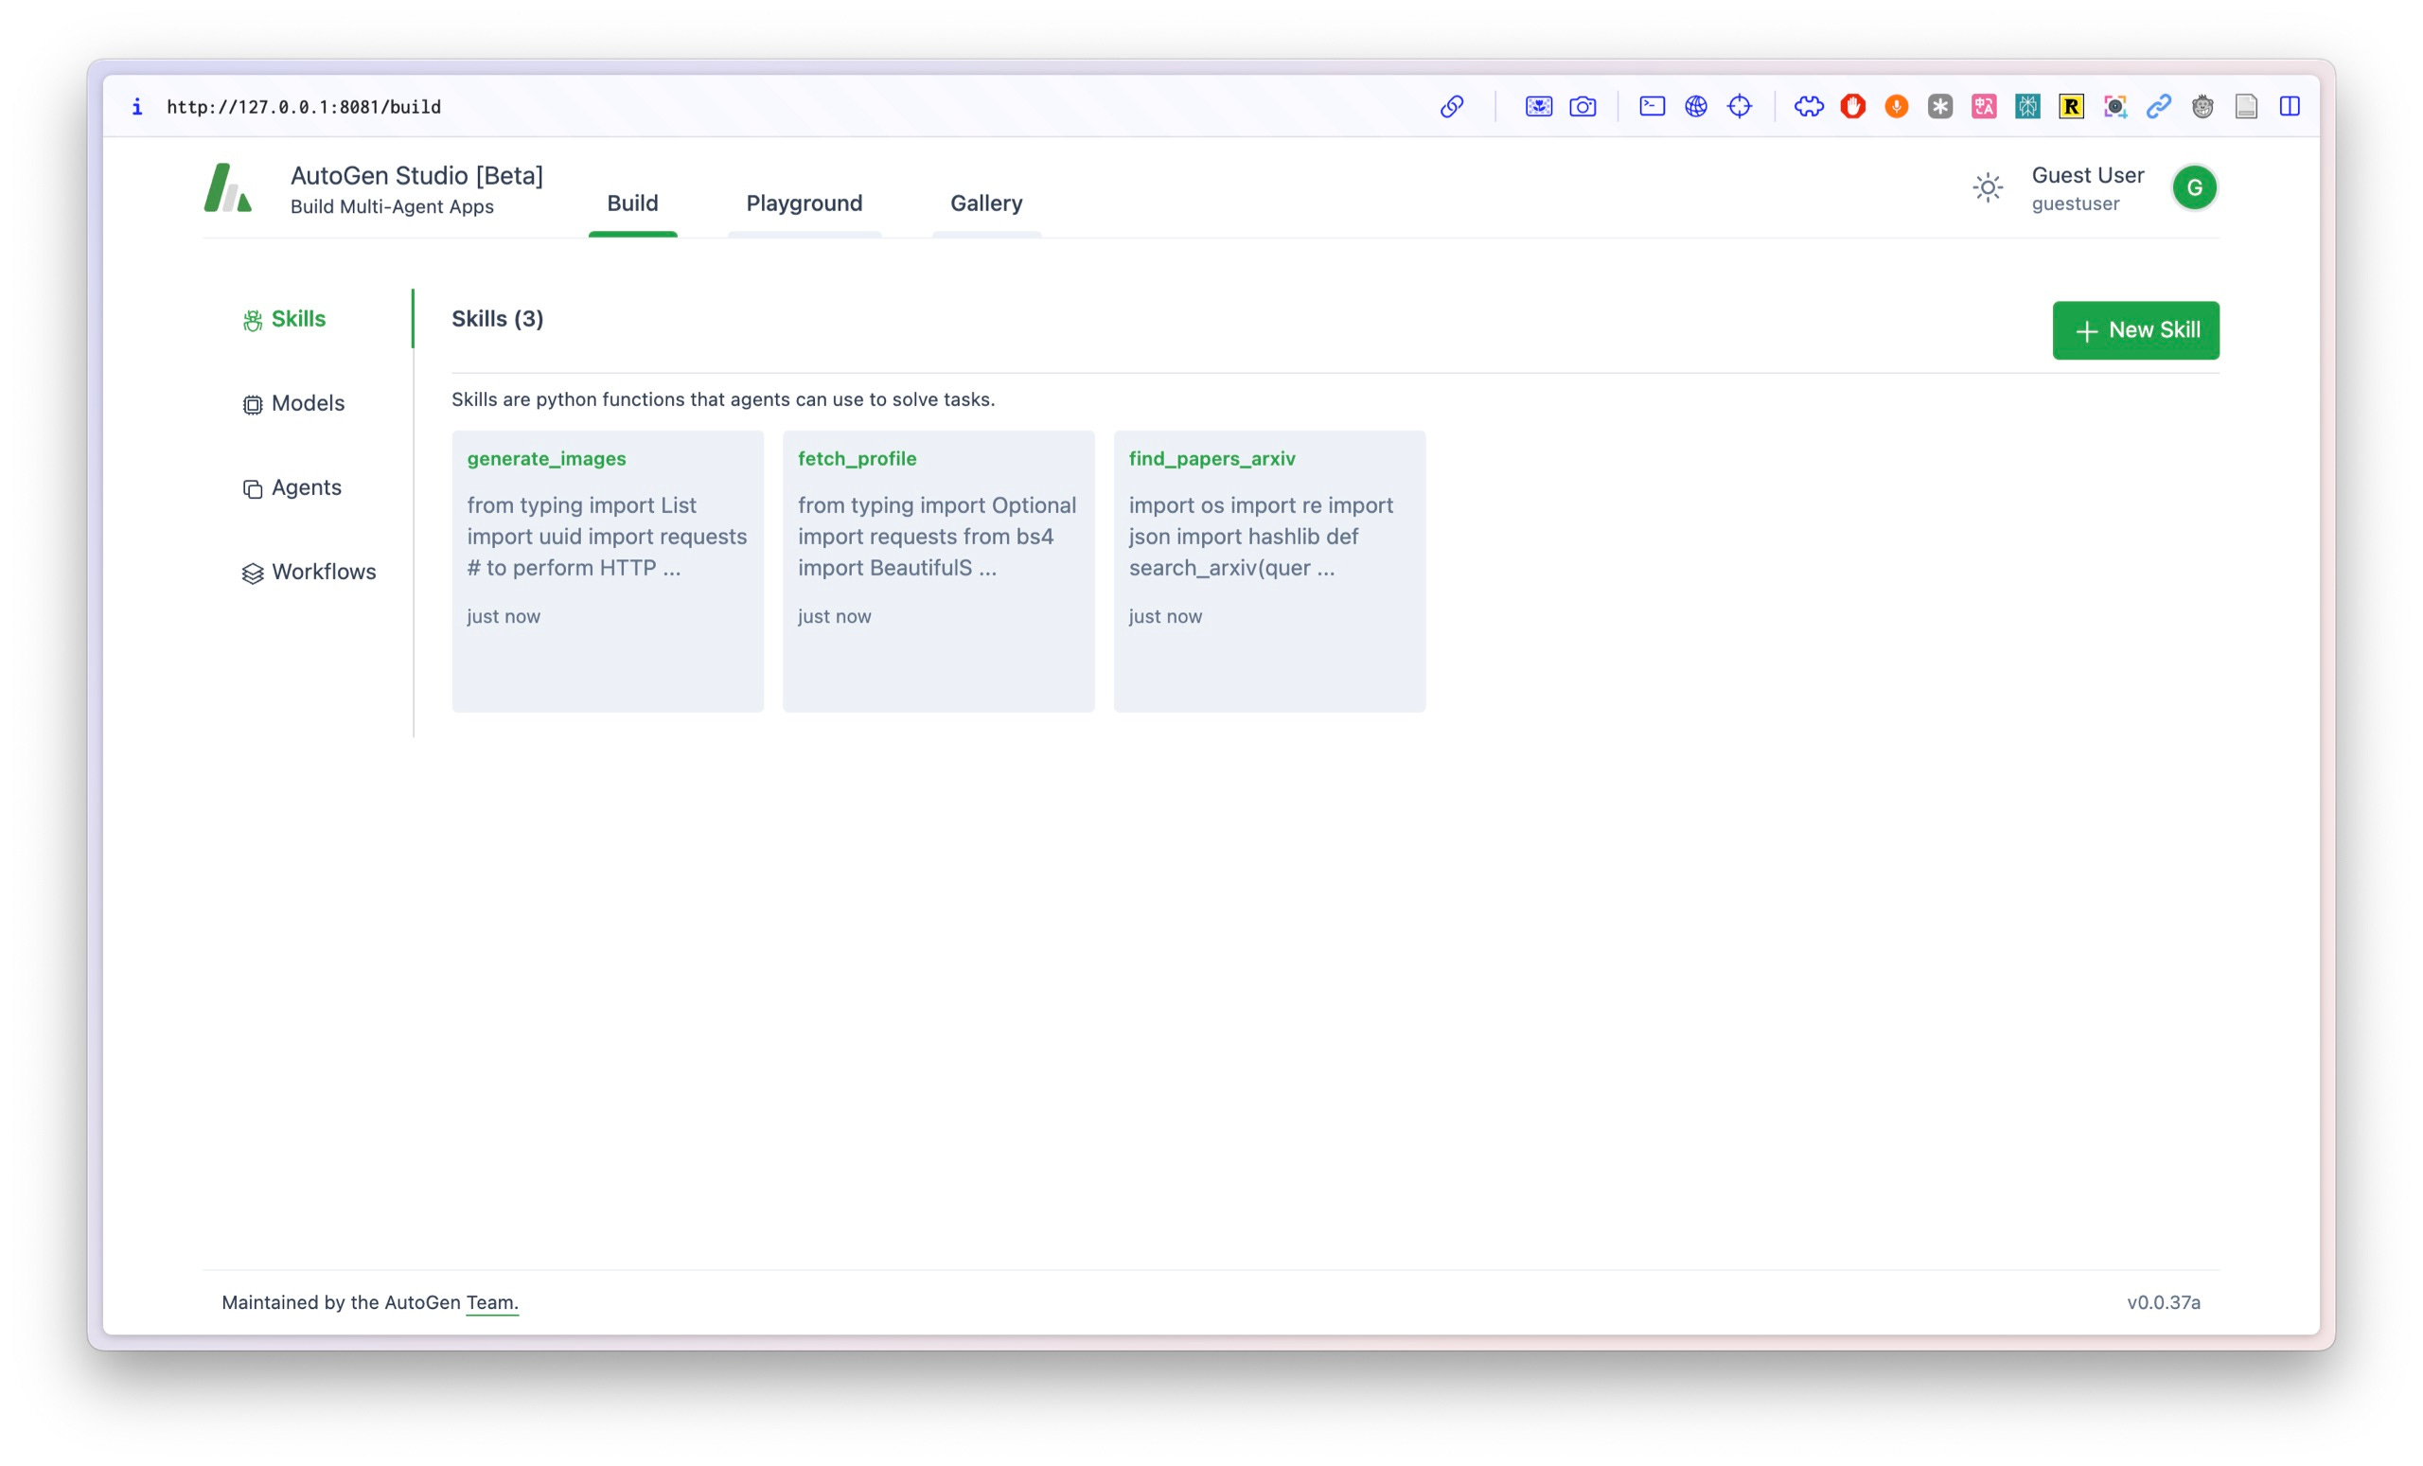Image resolution: width=2423 pixels, height=1466 pixels.
Task: Click the AutoGen Studio logo
Action: click(x=228, y=187)
